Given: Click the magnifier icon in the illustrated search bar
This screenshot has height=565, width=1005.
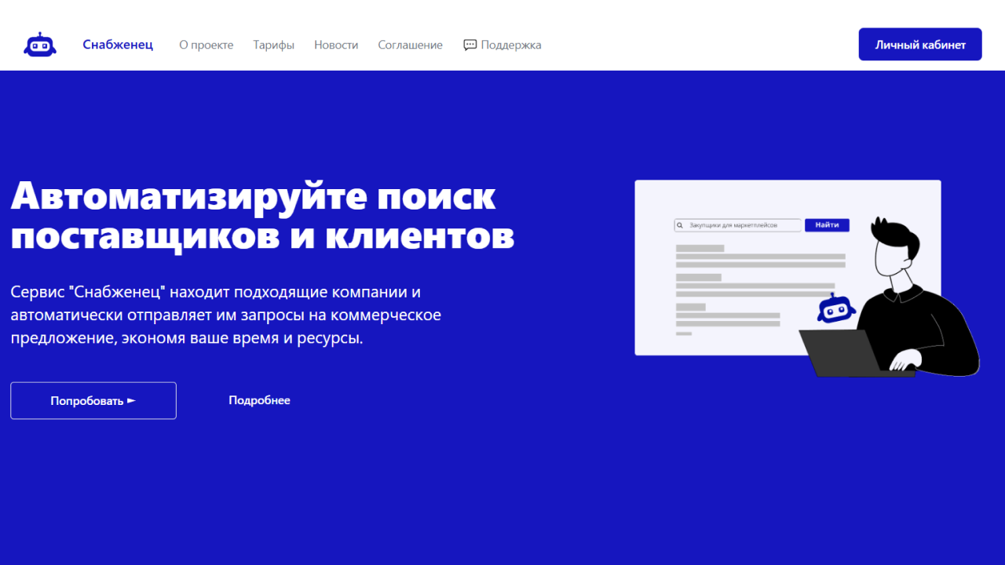Looking at the screenshot, I should (680, 224).
